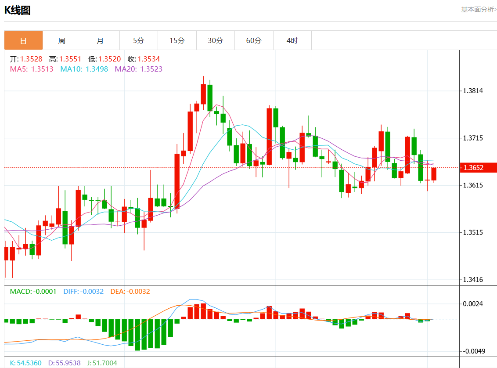Switch to the 4时 chart tab
497x368 pixels.
click(292, 40)
